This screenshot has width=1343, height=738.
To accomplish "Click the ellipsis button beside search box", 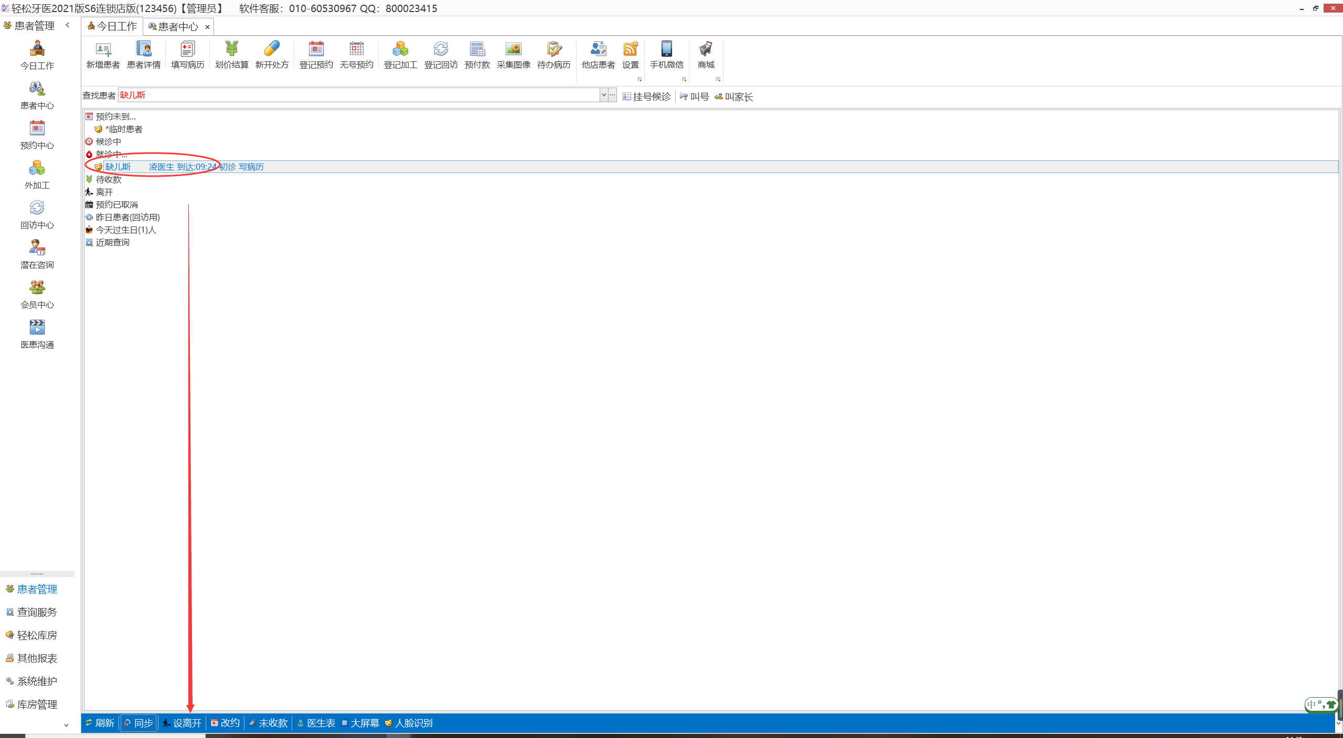I will pyautogui.click(x=612, y=95).
